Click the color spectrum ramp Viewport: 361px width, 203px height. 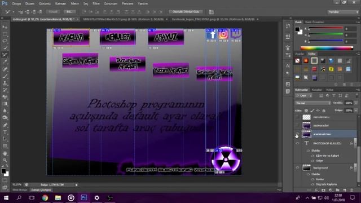coord(327,48)
